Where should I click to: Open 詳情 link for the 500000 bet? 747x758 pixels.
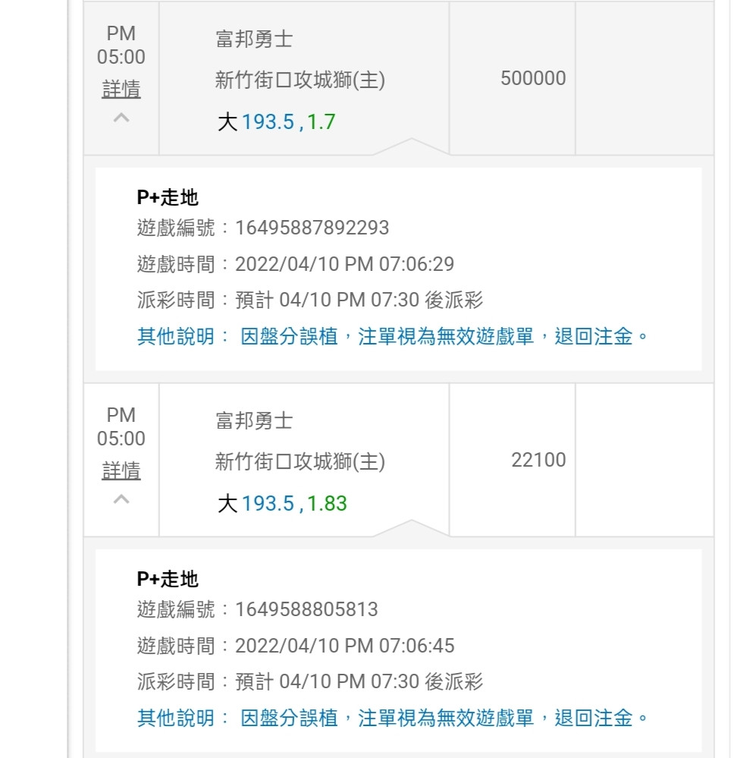click(121, 90)
